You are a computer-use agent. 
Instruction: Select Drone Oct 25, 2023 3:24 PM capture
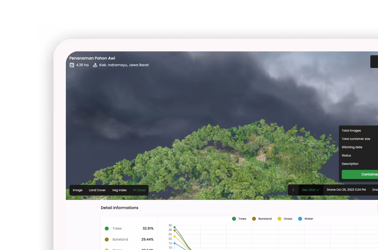346,189
